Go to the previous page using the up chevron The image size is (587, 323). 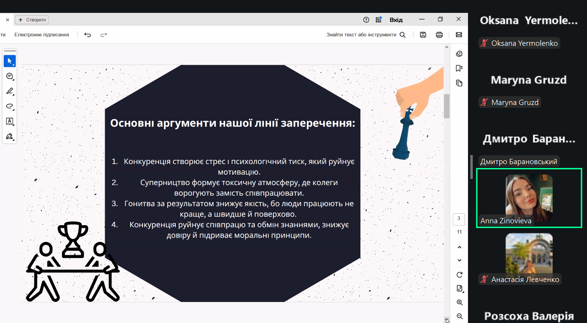pos(459,247)
